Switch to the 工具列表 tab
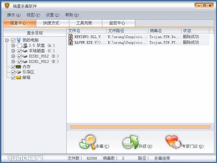217x163 pixels. pos(86,23)
